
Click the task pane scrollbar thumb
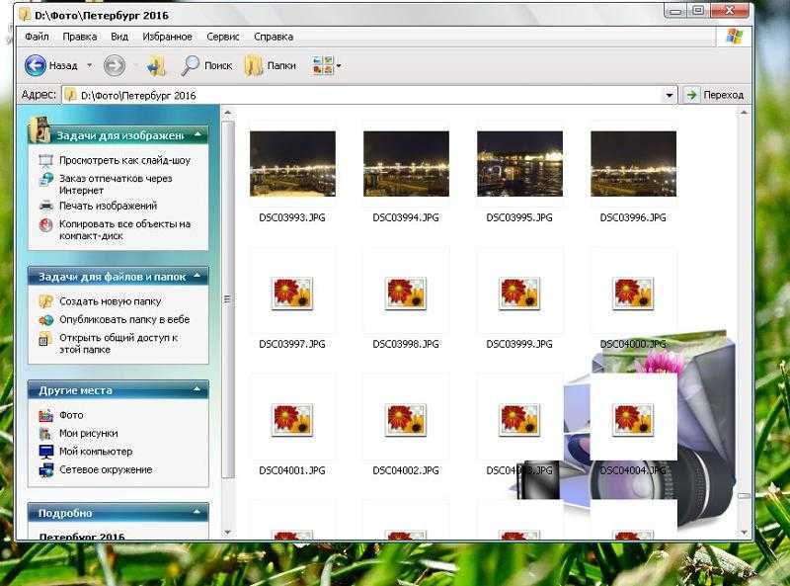pos(228,298)
